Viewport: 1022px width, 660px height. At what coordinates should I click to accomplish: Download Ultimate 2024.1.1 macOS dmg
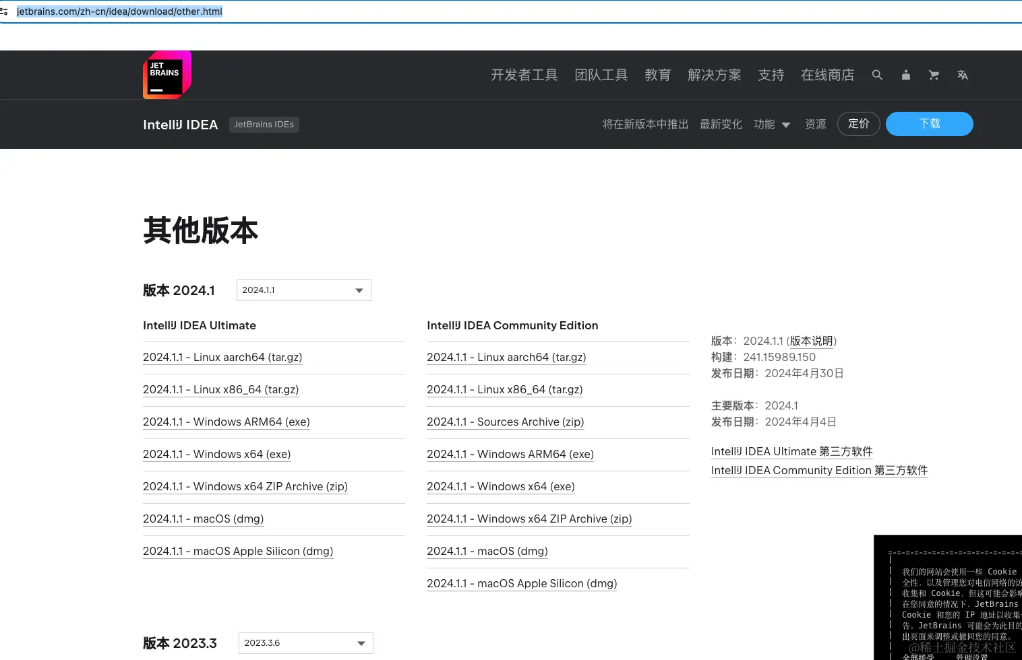204,519
